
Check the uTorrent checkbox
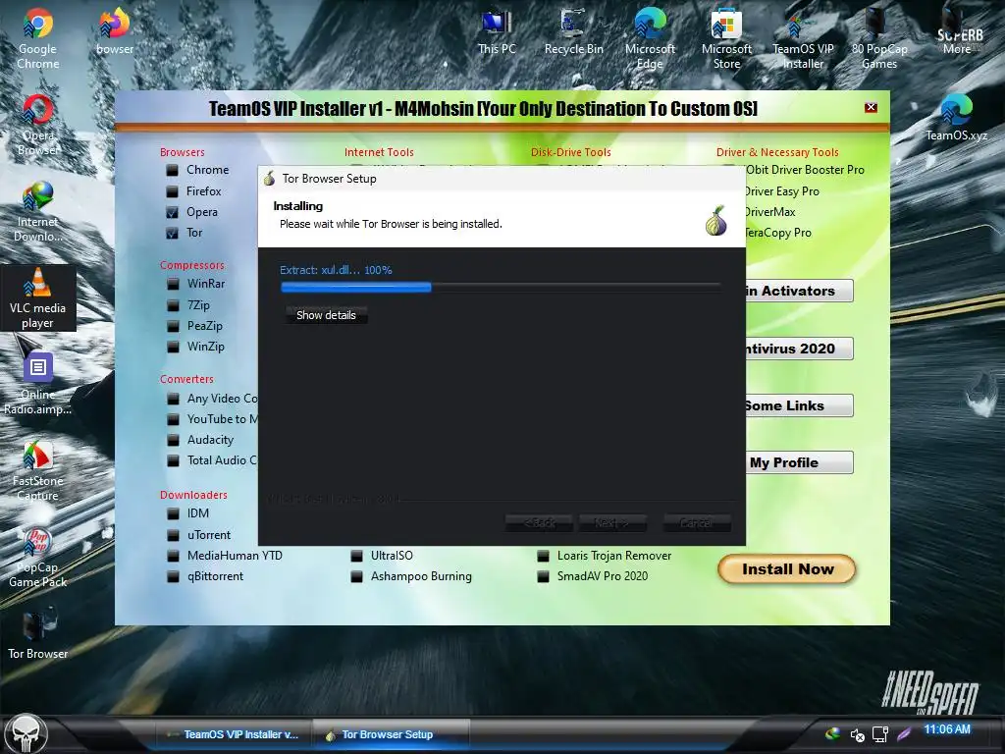click(x=173, y=535)
